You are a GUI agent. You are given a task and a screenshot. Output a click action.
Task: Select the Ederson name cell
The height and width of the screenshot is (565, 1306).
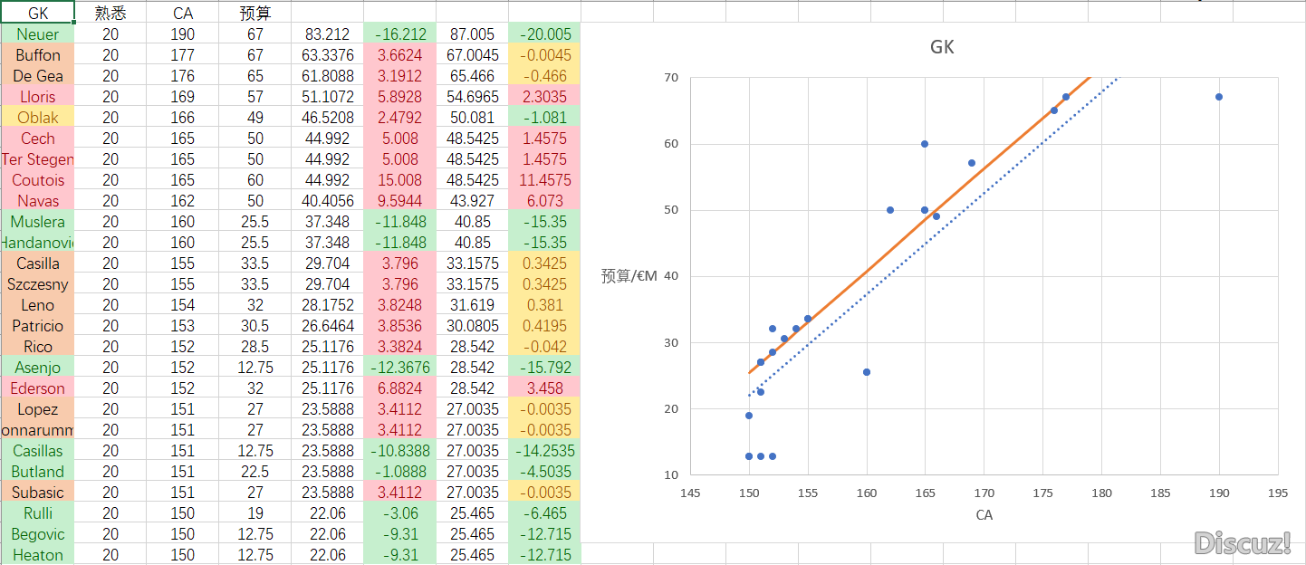point(38,388)
